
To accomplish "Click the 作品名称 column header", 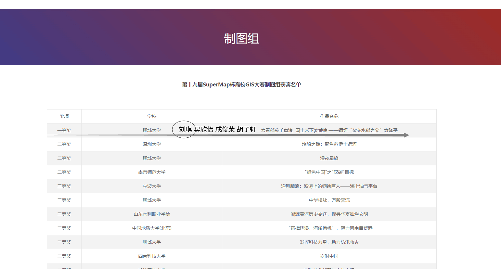I will (x=329, y=116).
